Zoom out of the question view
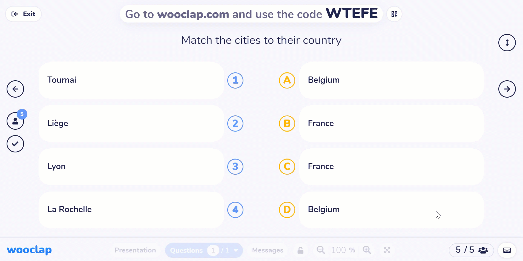Image resolution: width=523 pixels, height=261 pixels. (x=320, y=250)
